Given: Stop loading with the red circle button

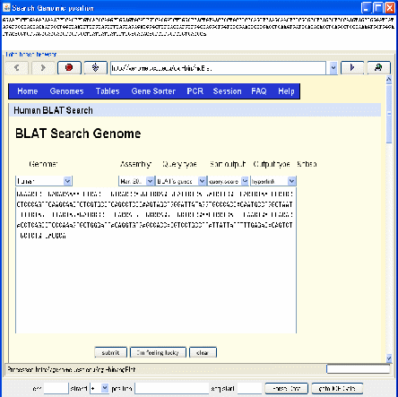Looking at the screenshot, I should [69, 68].
